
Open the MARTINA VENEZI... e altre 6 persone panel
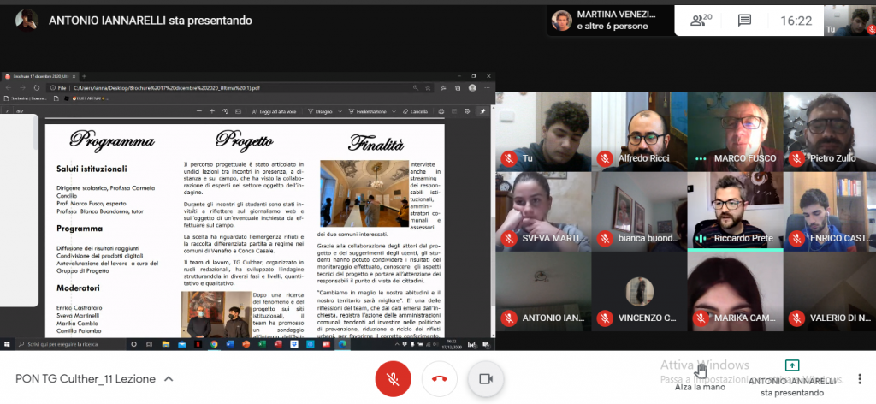coord(607,21)
